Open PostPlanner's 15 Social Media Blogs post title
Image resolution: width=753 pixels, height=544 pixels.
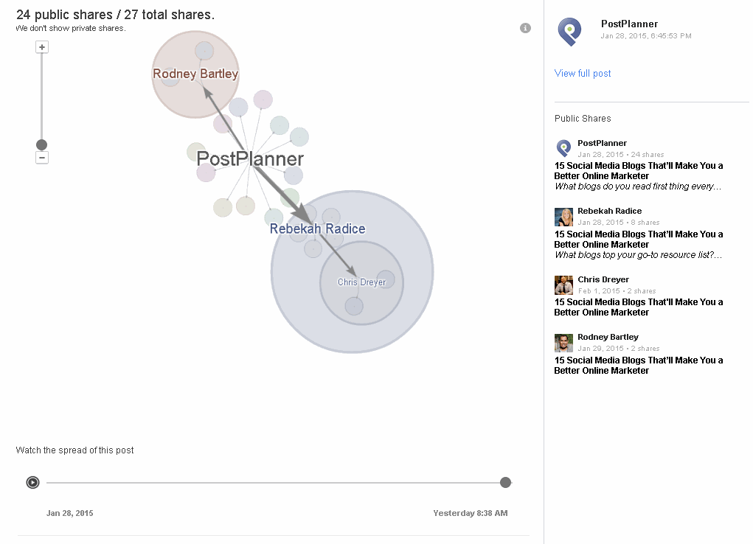tap(638, 170)
